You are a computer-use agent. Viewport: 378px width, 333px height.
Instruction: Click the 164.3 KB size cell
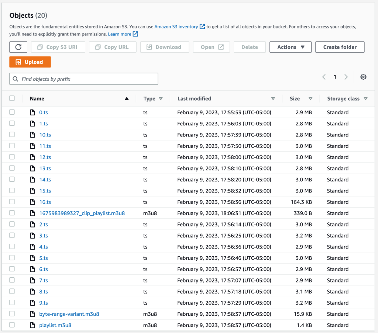pyautogui.click(x=301, y=202)
